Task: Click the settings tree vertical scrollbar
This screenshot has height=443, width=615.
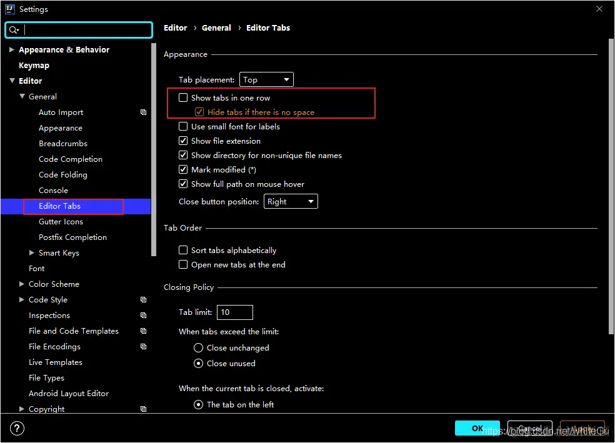Action: tap(154, 149)
